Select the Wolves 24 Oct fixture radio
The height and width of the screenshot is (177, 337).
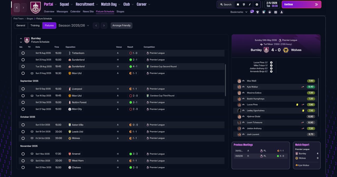pyautogui.click(x=23, y=138)
